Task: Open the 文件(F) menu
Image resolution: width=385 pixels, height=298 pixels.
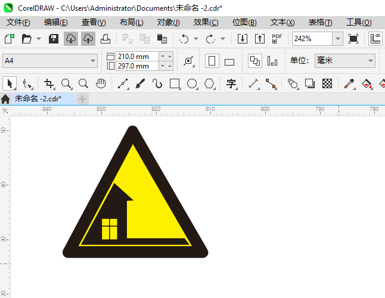Action: point(18,22)
